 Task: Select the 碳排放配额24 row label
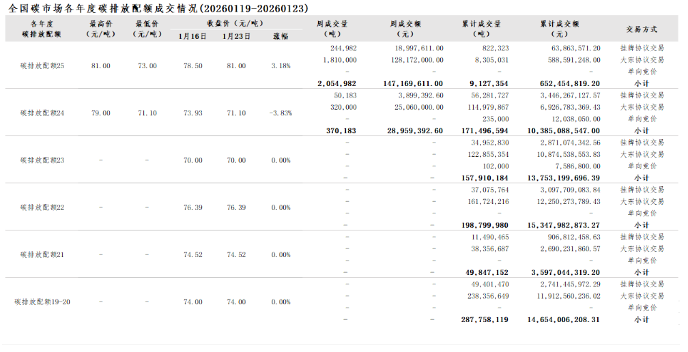42,113
